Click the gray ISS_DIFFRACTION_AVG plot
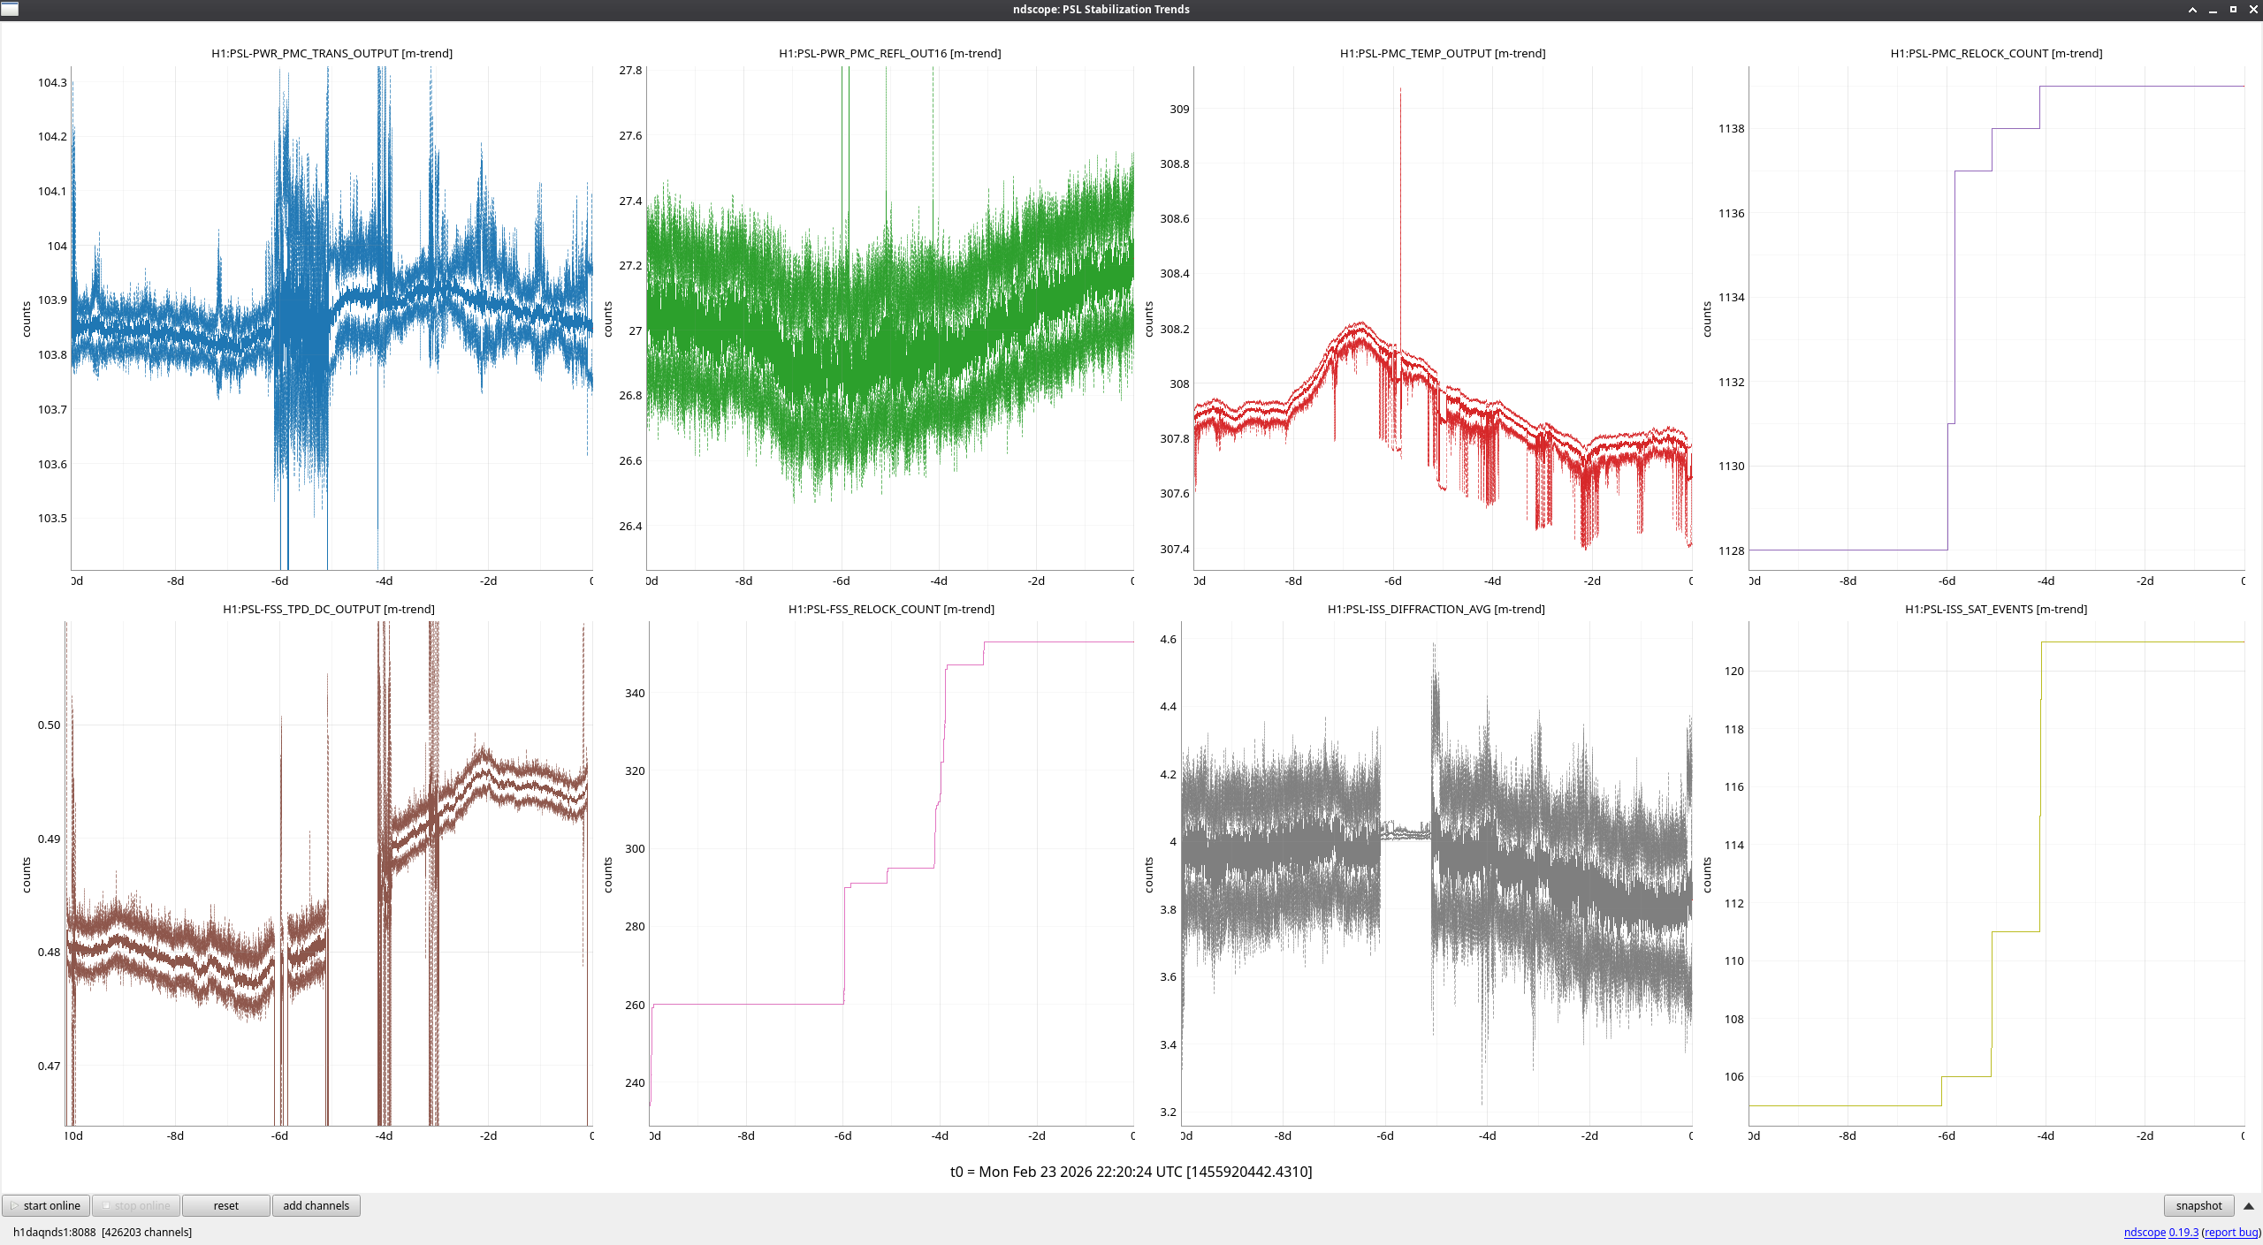 [x=1436, y=873]
